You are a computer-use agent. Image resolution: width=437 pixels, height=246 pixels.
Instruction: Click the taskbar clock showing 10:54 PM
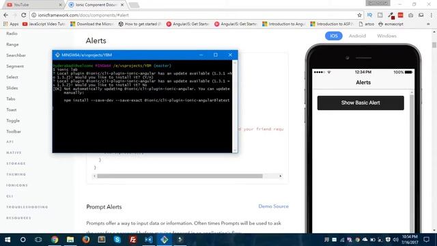(x=410, y=240)
